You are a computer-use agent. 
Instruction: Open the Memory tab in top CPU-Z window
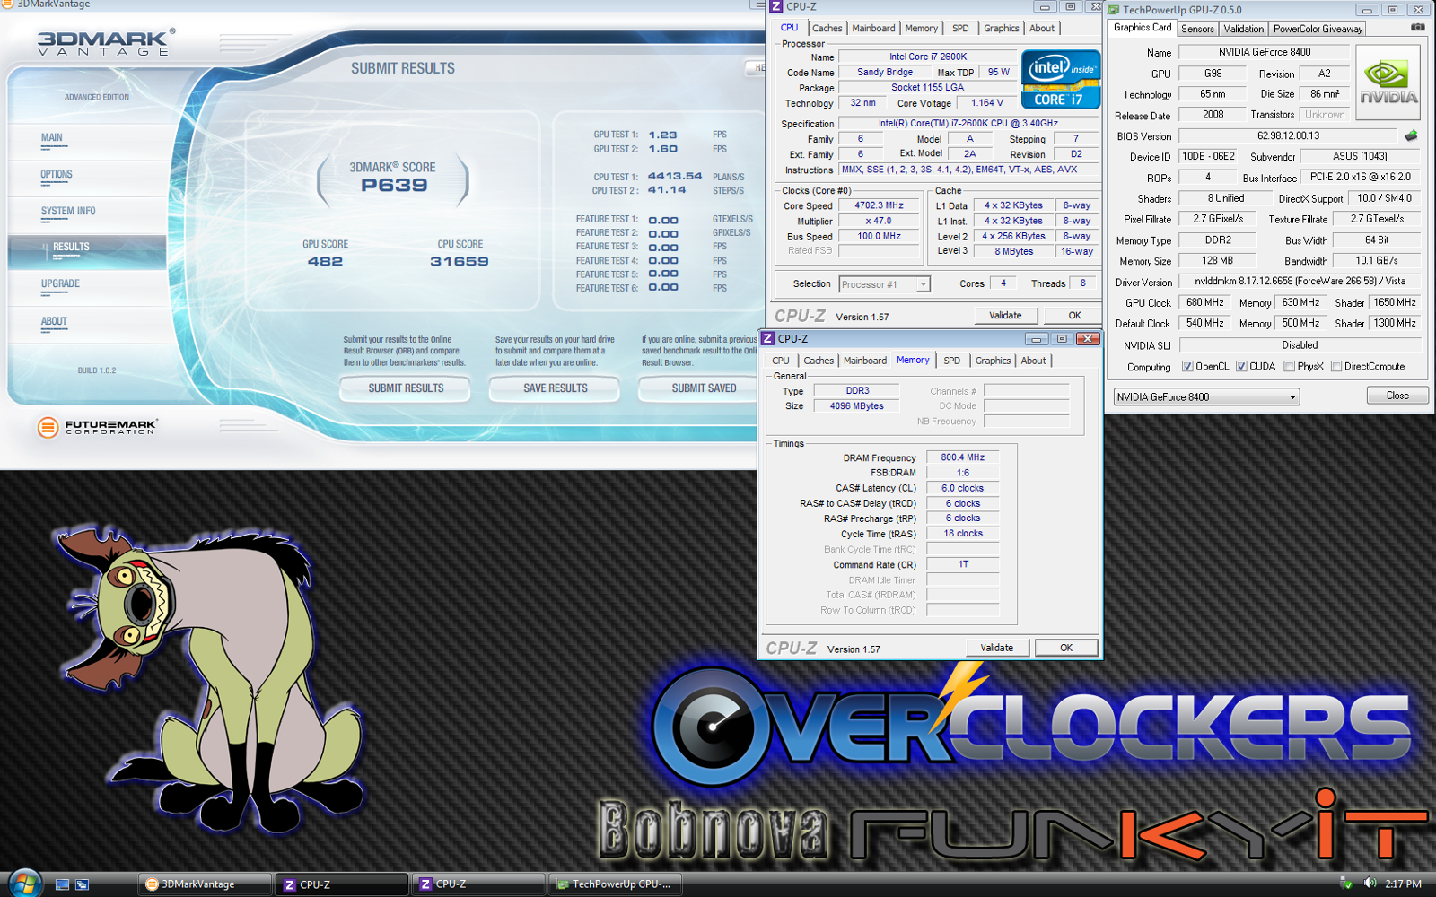[921, 29]
